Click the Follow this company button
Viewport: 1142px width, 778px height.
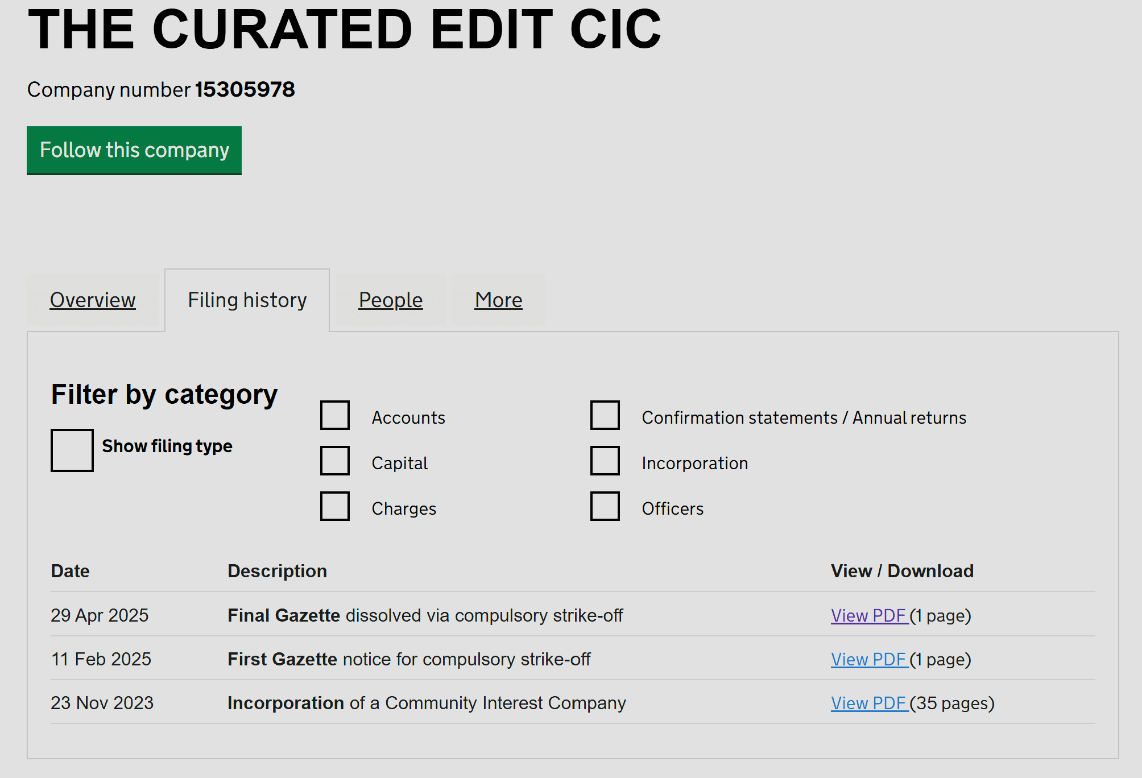click(x=134, y=150)
